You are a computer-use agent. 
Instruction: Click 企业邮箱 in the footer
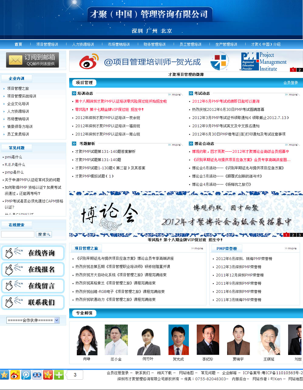click(x=229, y=373)
